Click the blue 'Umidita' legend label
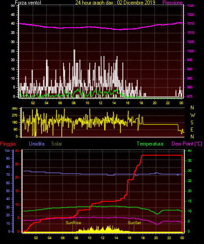The image size is (204, 244). (x=37, y=143)
